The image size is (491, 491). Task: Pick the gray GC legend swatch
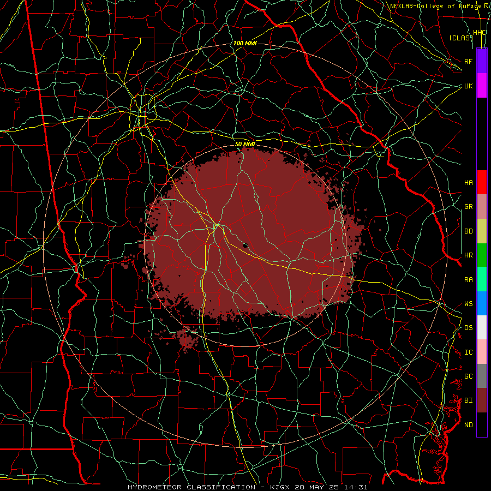tap(482, 376)
